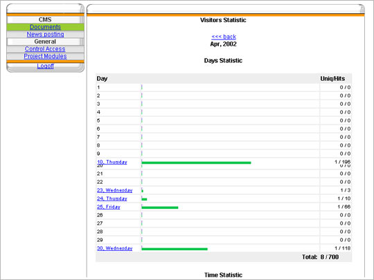The width and height of the screenshot is (374, 280).
Task: Open Control Access settings
Action: [x=45, y=49]
